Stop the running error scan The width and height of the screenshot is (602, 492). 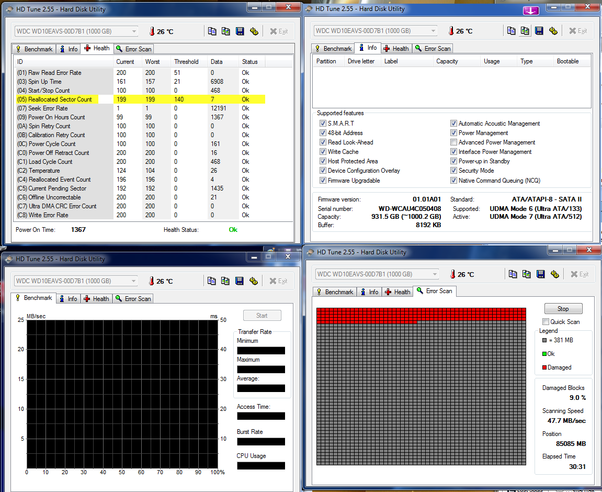pyautogui.click(x=563, y=308)
